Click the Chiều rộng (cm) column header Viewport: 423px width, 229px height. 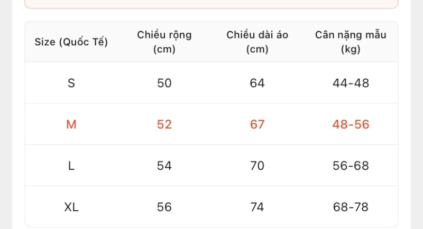coord(164,42)
